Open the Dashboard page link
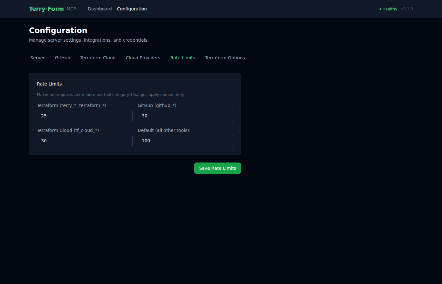Viewport: 442px width, 284px height. pyautogui.click(x=100, y=9)
